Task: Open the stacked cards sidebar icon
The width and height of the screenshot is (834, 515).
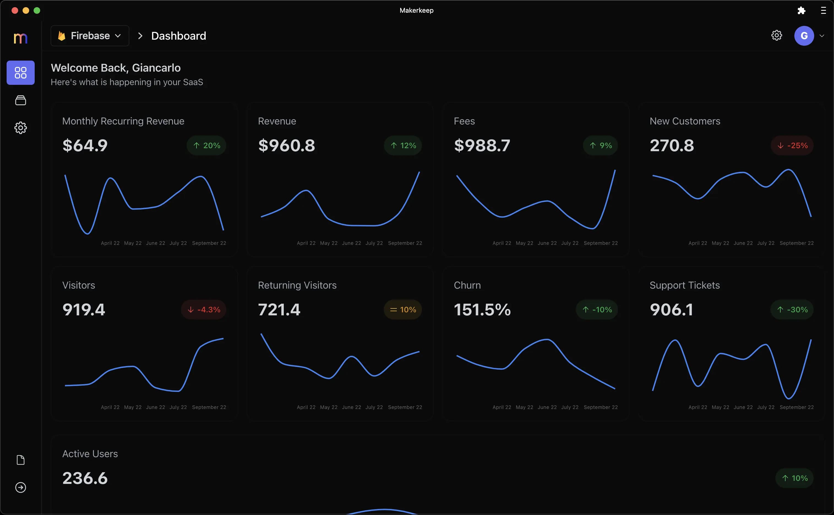Action: click(20, 100)
